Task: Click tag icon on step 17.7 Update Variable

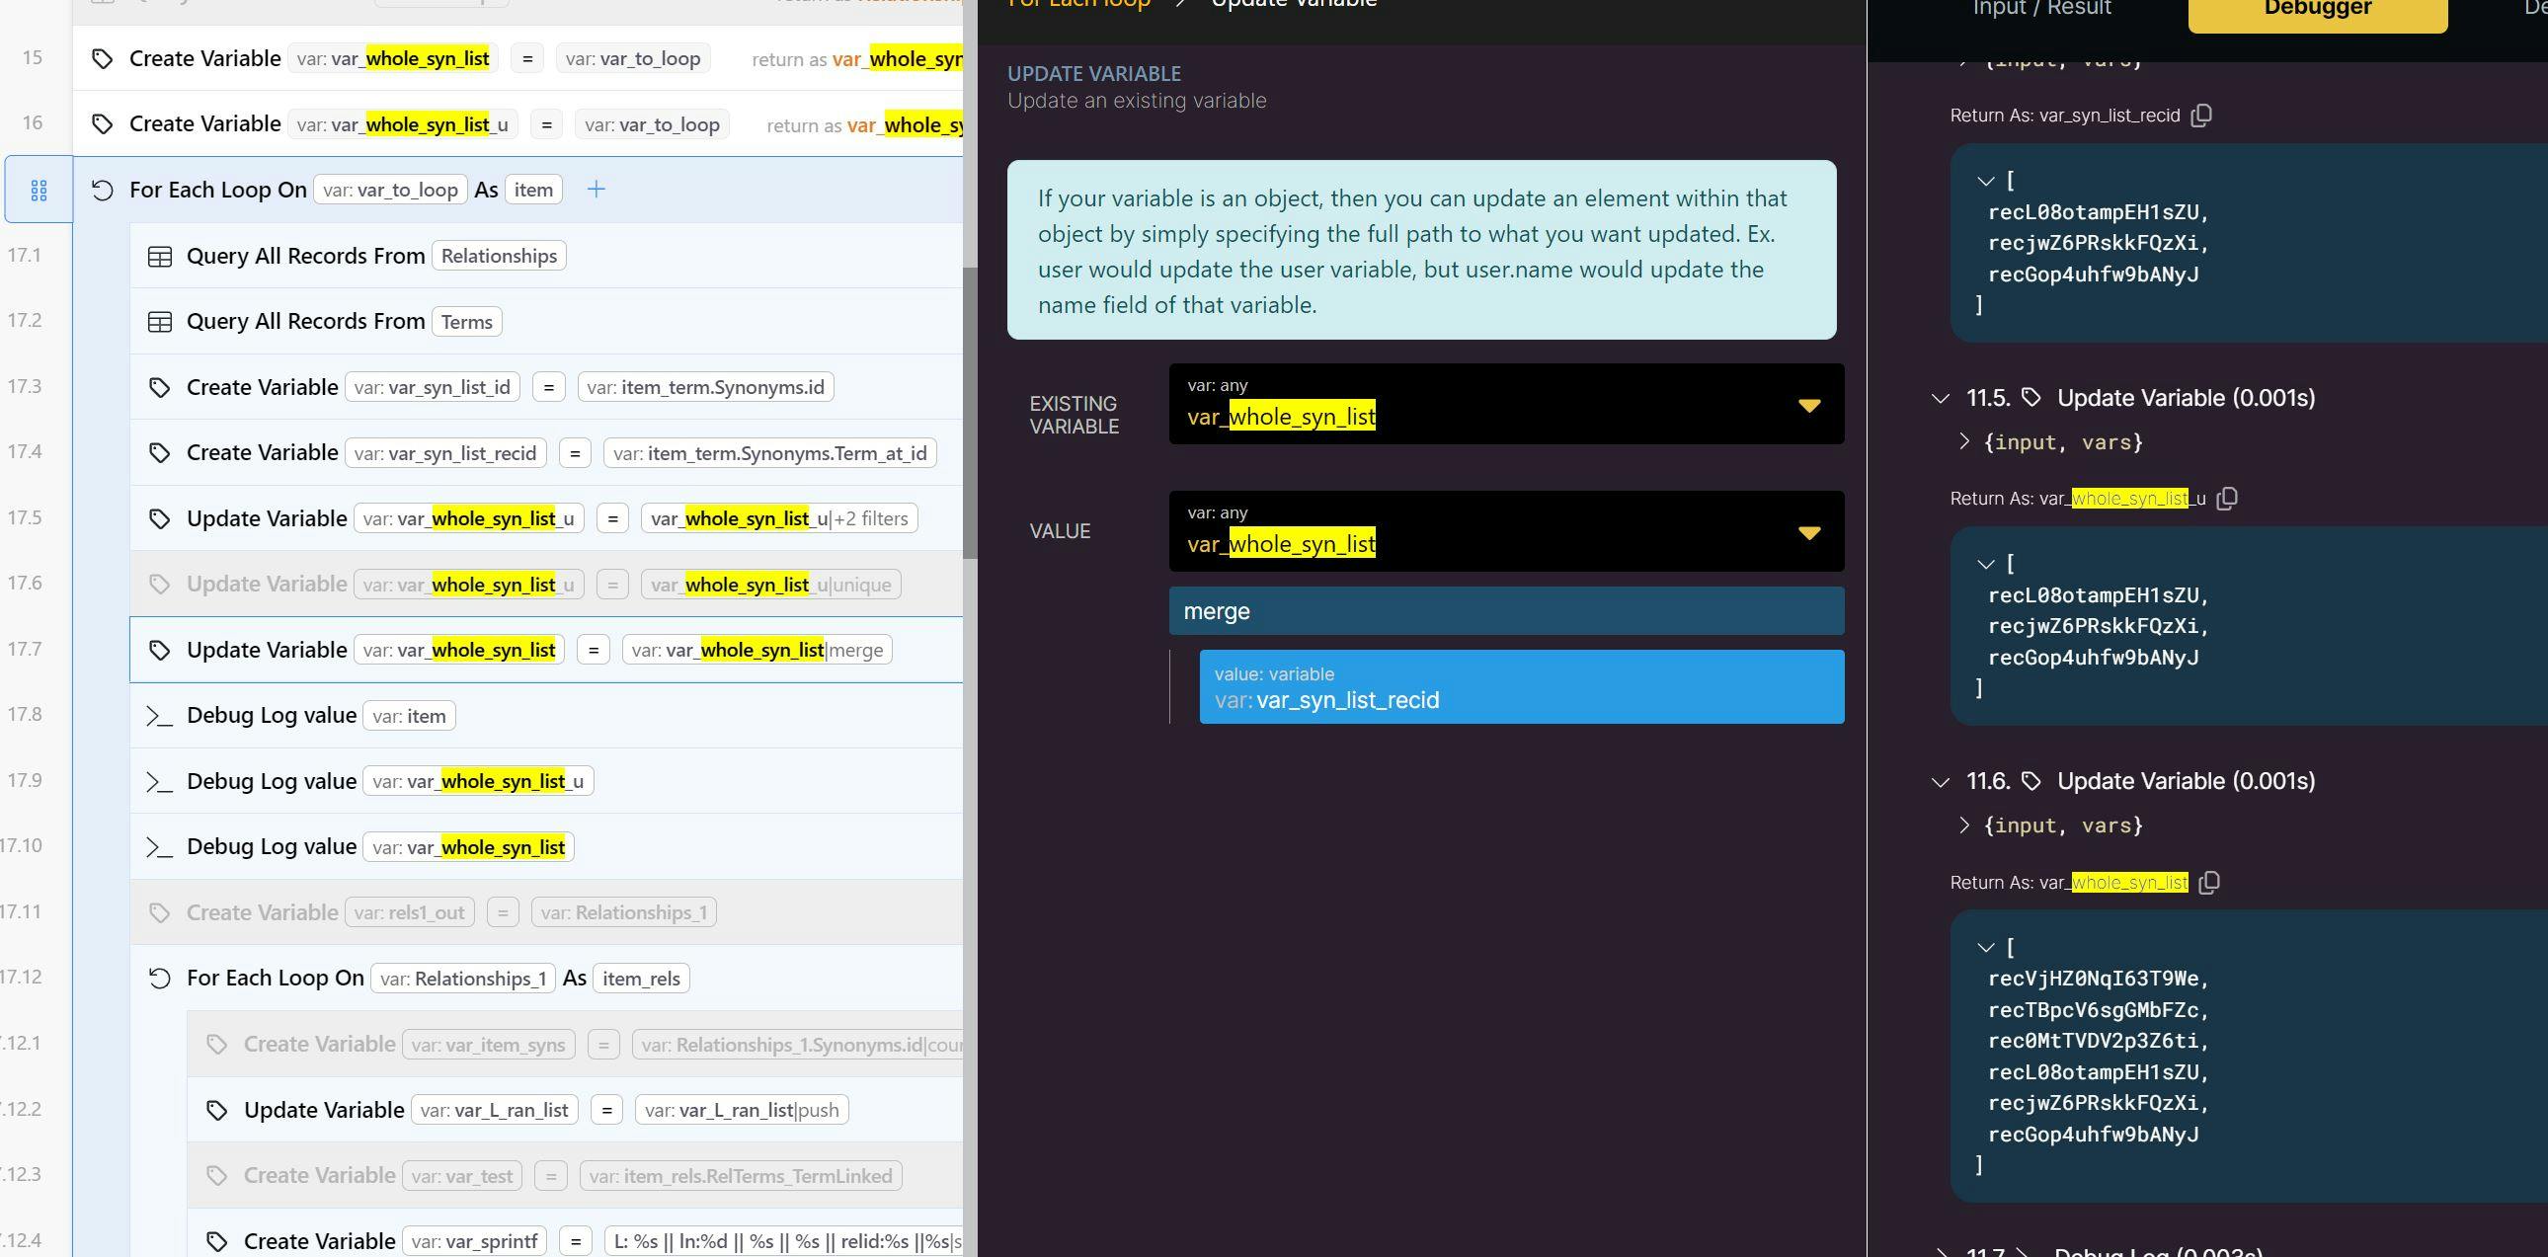Action: coord(159,650)
